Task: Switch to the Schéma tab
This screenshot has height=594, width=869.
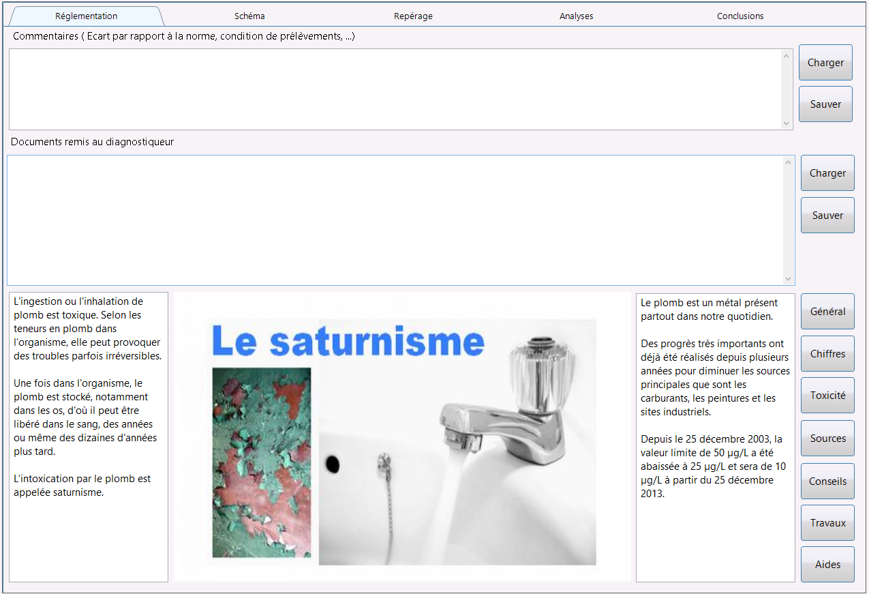Action: 249,16
